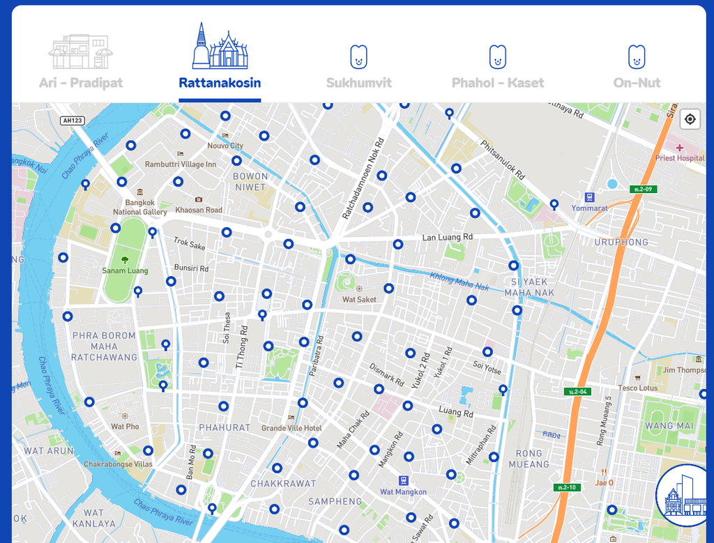Click the Sanam Luang park label
The height and width of the screenshot is (543, 714).
125,271
